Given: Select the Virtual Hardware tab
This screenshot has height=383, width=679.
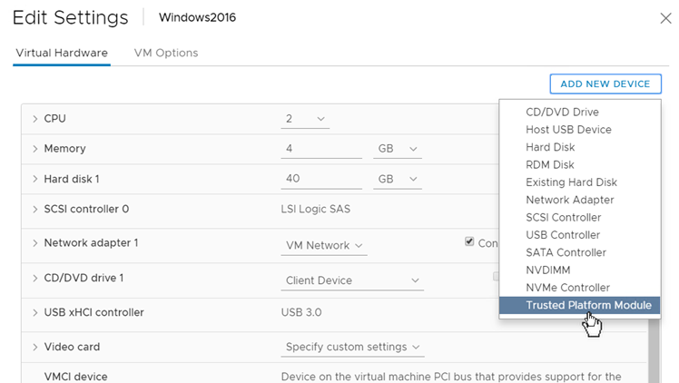Looking at the screenshot, I should [x=62, y=53].
